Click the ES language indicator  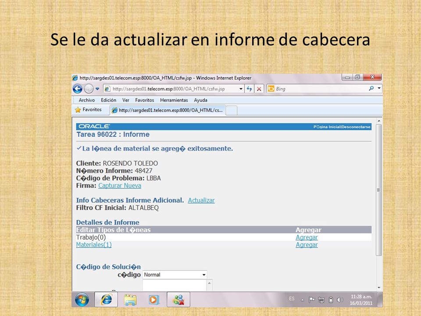click(x=292, y=299)
